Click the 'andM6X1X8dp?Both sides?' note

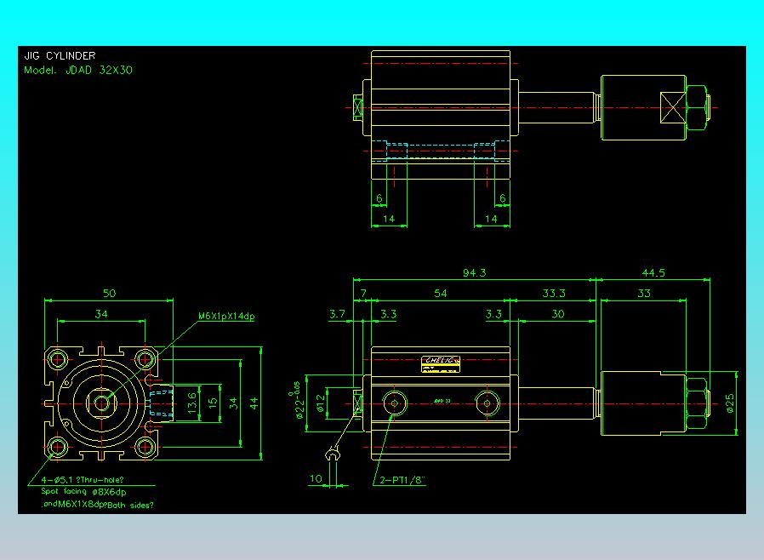[x=98, y=505]
